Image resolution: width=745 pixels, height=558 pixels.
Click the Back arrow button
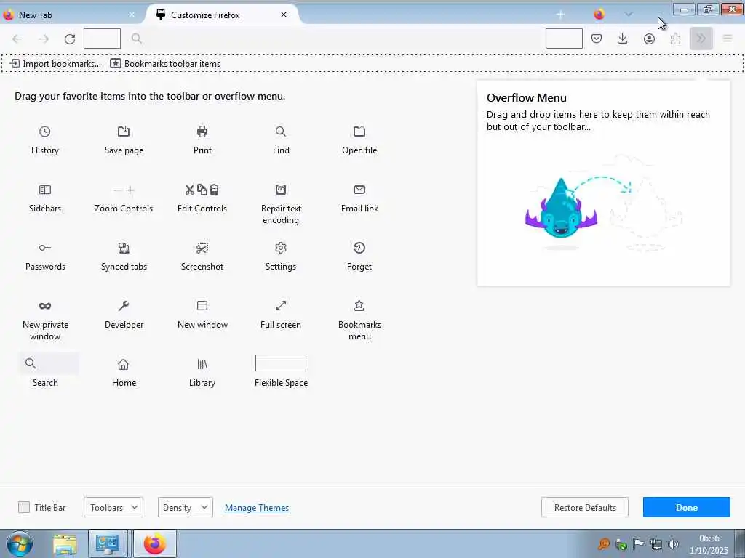pos(17,39)
